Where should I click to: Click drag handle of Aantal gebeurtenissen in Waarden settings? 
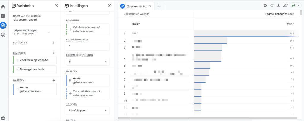(x=70, y=80)
